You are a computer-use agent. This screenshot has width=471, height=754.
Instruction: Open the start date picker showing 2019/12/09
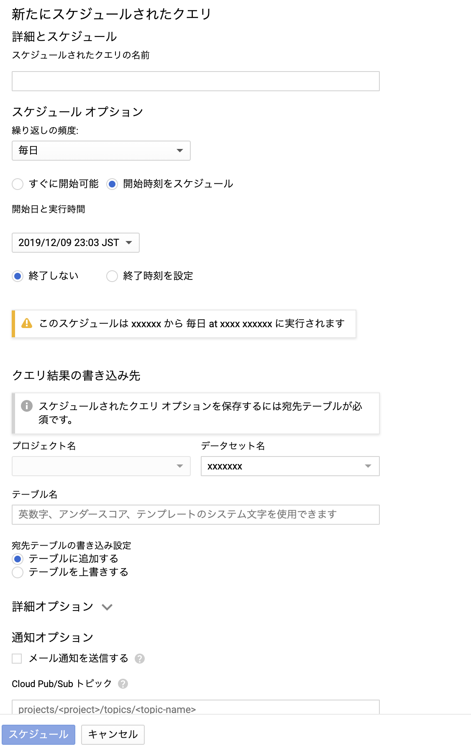(75, 243)
